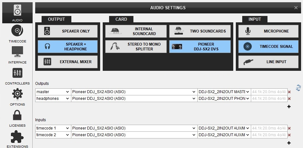Click headphones row 44.1k 20.0ms info field

click(x=269, y=99)
